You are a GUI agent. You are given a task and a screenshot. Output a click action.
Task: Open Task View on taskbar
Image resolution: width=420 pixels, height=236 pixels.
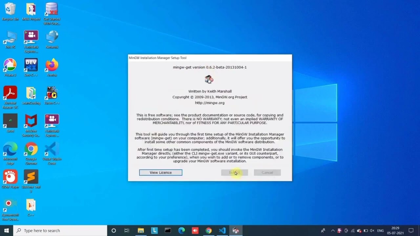[127, 230]
